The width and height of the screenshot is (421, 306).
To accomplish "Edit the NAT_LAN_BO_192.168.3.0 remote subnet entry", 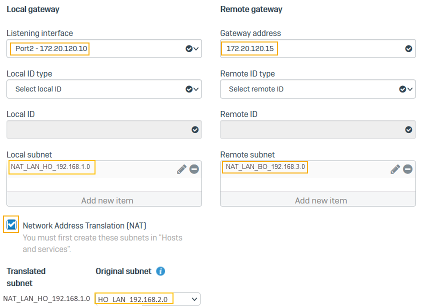I will 395,169.
